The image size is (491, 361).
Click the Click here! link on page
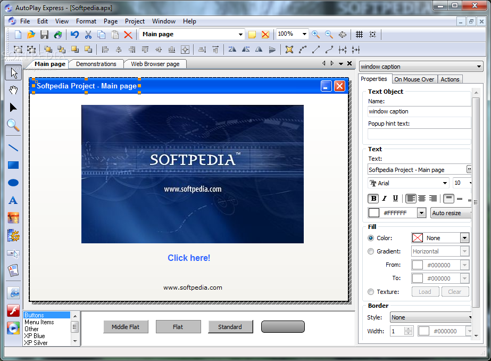click(x=189, y=258)
